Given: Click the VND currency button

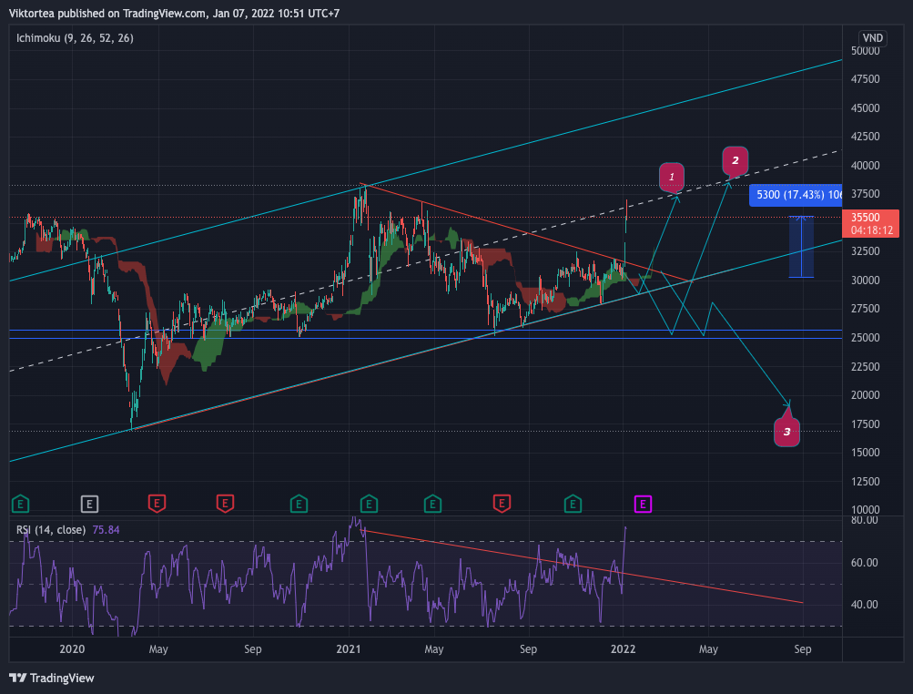Looking at the screenshot, I should [x=872, y=38].
